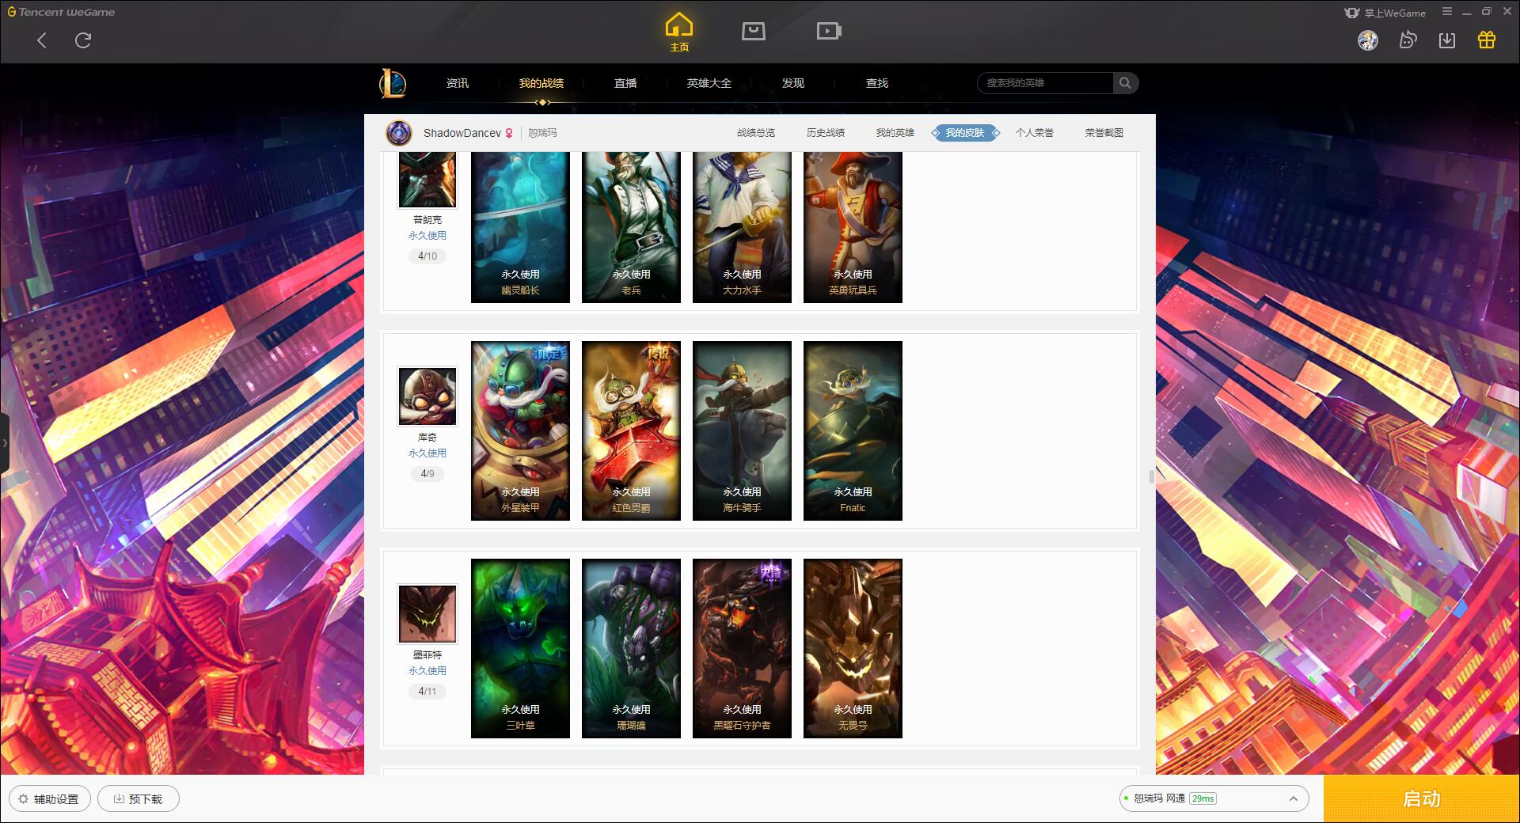Open the 英雄大全 navigation tab

pyautogui.click(x=709, y=83)
